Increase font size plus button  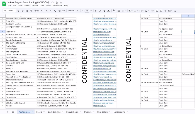pyautogui.click(x=91, y=11)
